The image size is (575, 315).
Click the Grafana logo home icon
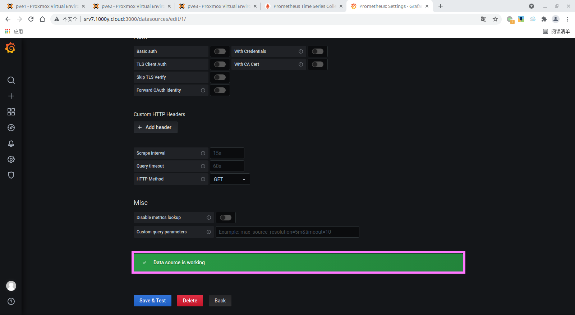pos(10,48)
